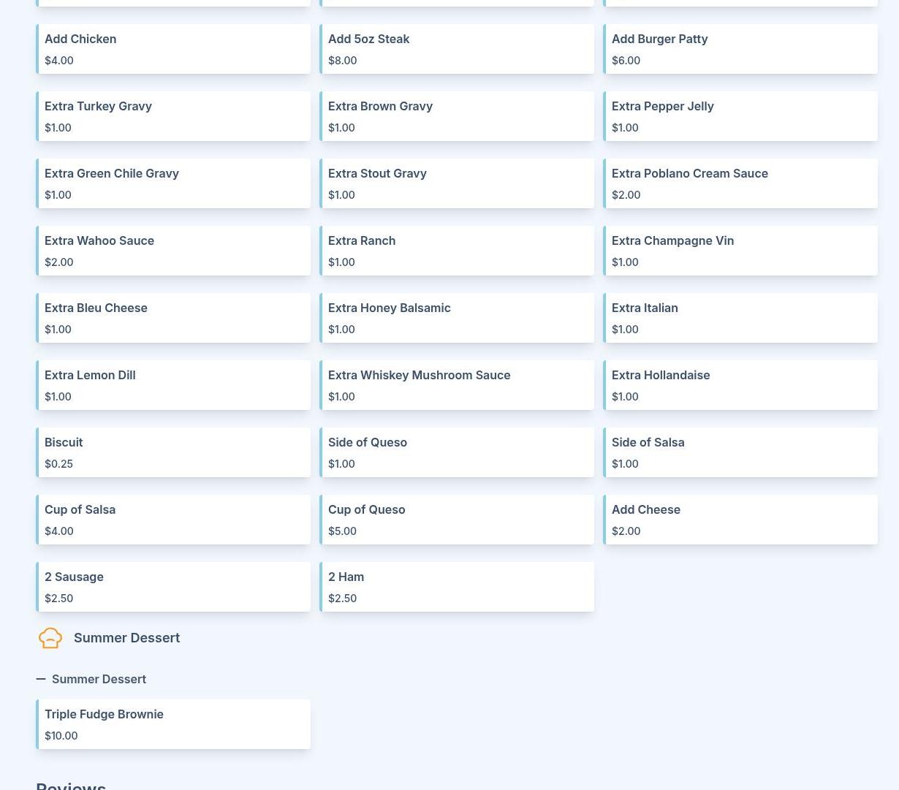
Task: Pick Extra Poblano Cream Sauce
Action: [740, 183]
